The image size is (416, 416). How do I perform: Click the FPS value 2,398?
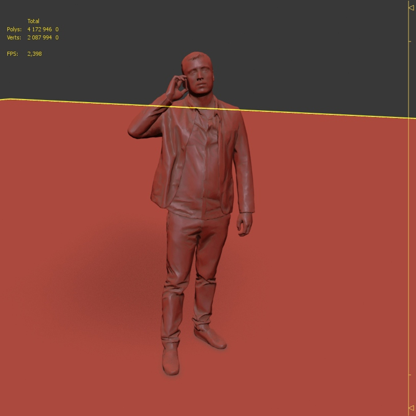[35, 54]
